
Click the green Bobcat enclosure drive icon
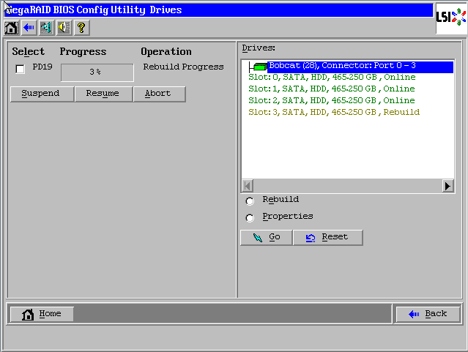[259, 67]
